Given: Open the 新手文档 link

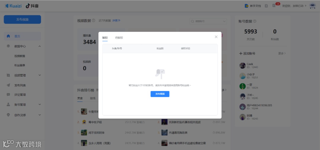Looking at the screenshot, I should [255, 6].
